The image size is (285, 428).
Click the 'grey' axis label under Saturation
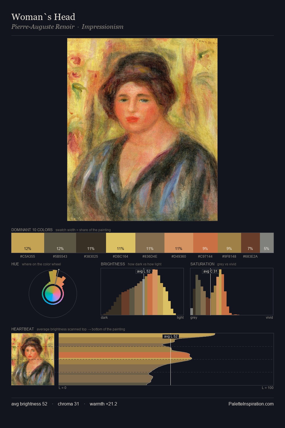click(194, 318)
